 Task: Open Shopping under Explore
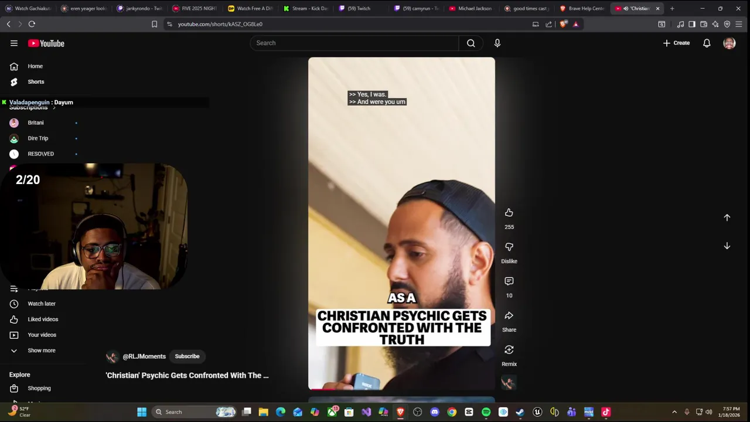[39, 388]
